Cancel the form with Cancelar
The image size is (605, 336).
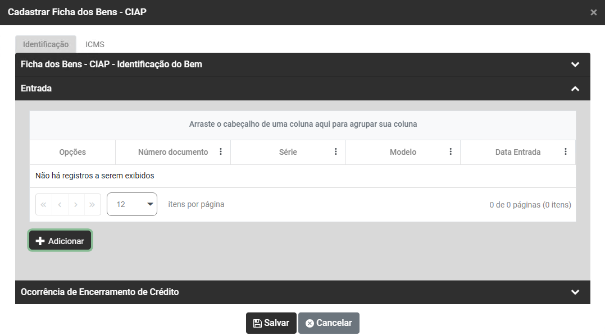click(x=329, y=323)
